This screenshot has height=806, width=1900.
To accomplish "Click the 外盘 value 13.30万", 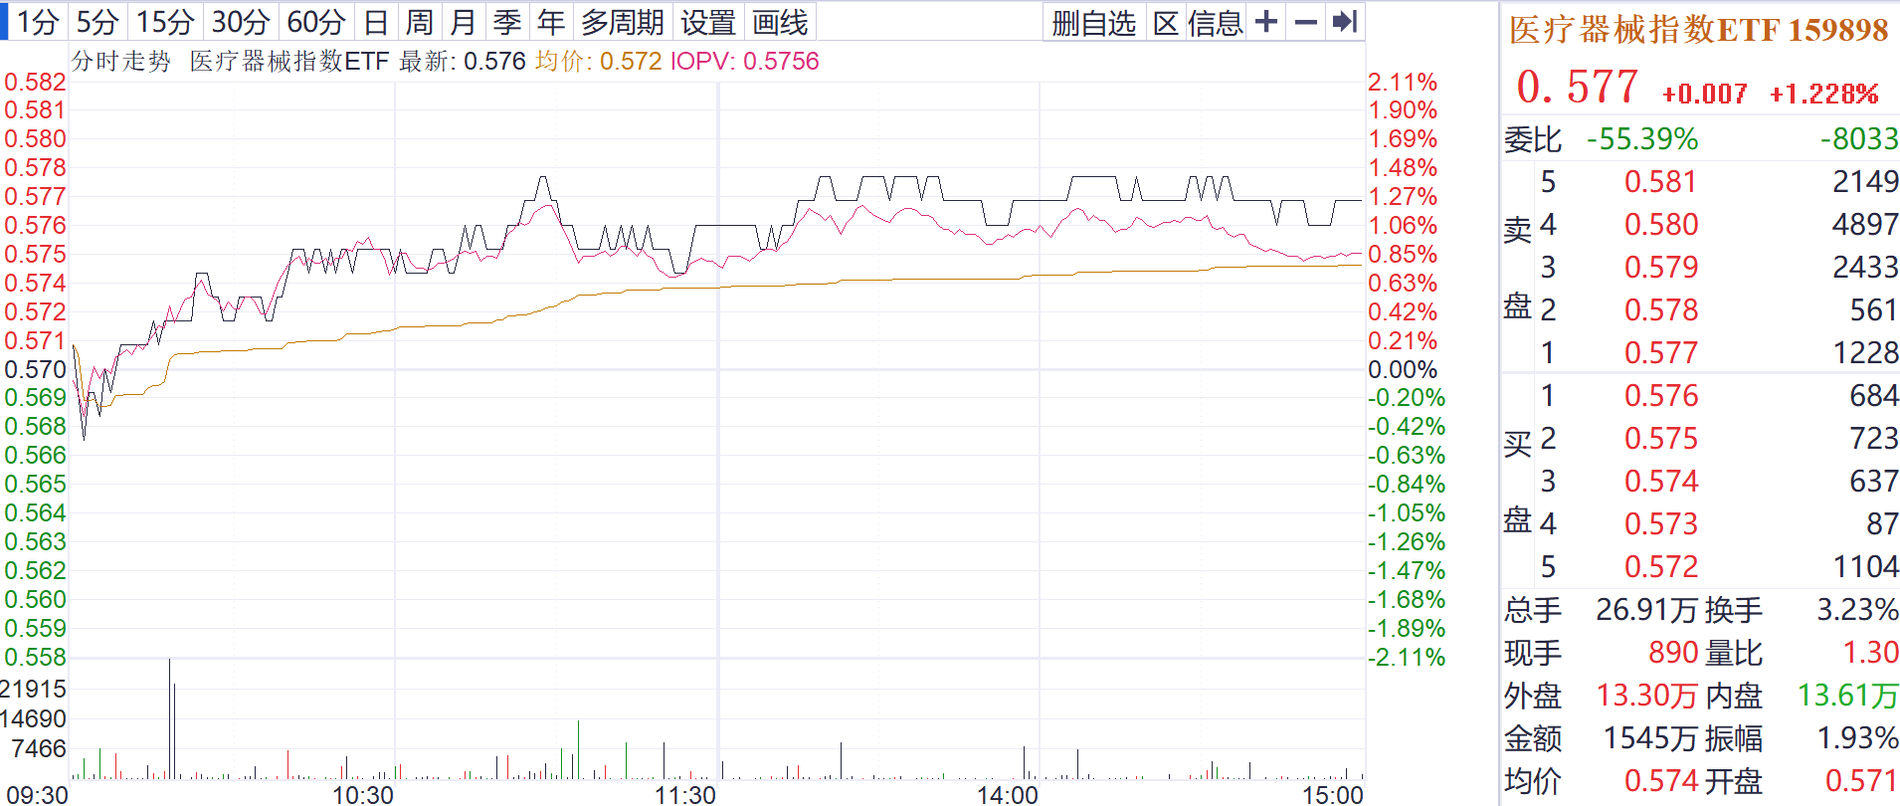I will [x=1647, y=695].
